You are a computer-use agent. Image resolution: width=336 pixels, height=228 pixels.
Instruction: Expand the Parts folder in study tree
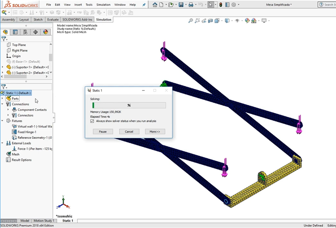[3, 98]
